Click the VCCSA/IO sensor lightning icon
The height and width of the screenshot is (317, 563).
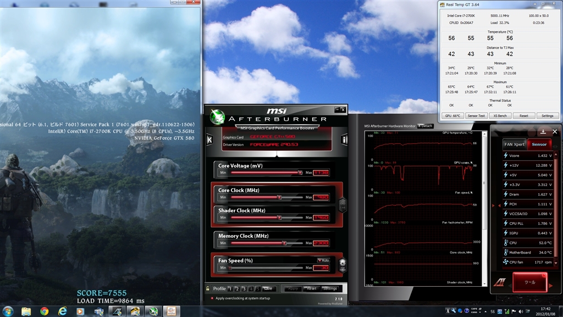[506, 214]
